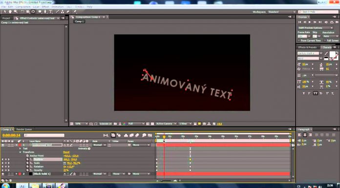This screenshot has width=340, height=188.
Task: Toggle Rotation property stopwatch
Action: tap(27, 167)
